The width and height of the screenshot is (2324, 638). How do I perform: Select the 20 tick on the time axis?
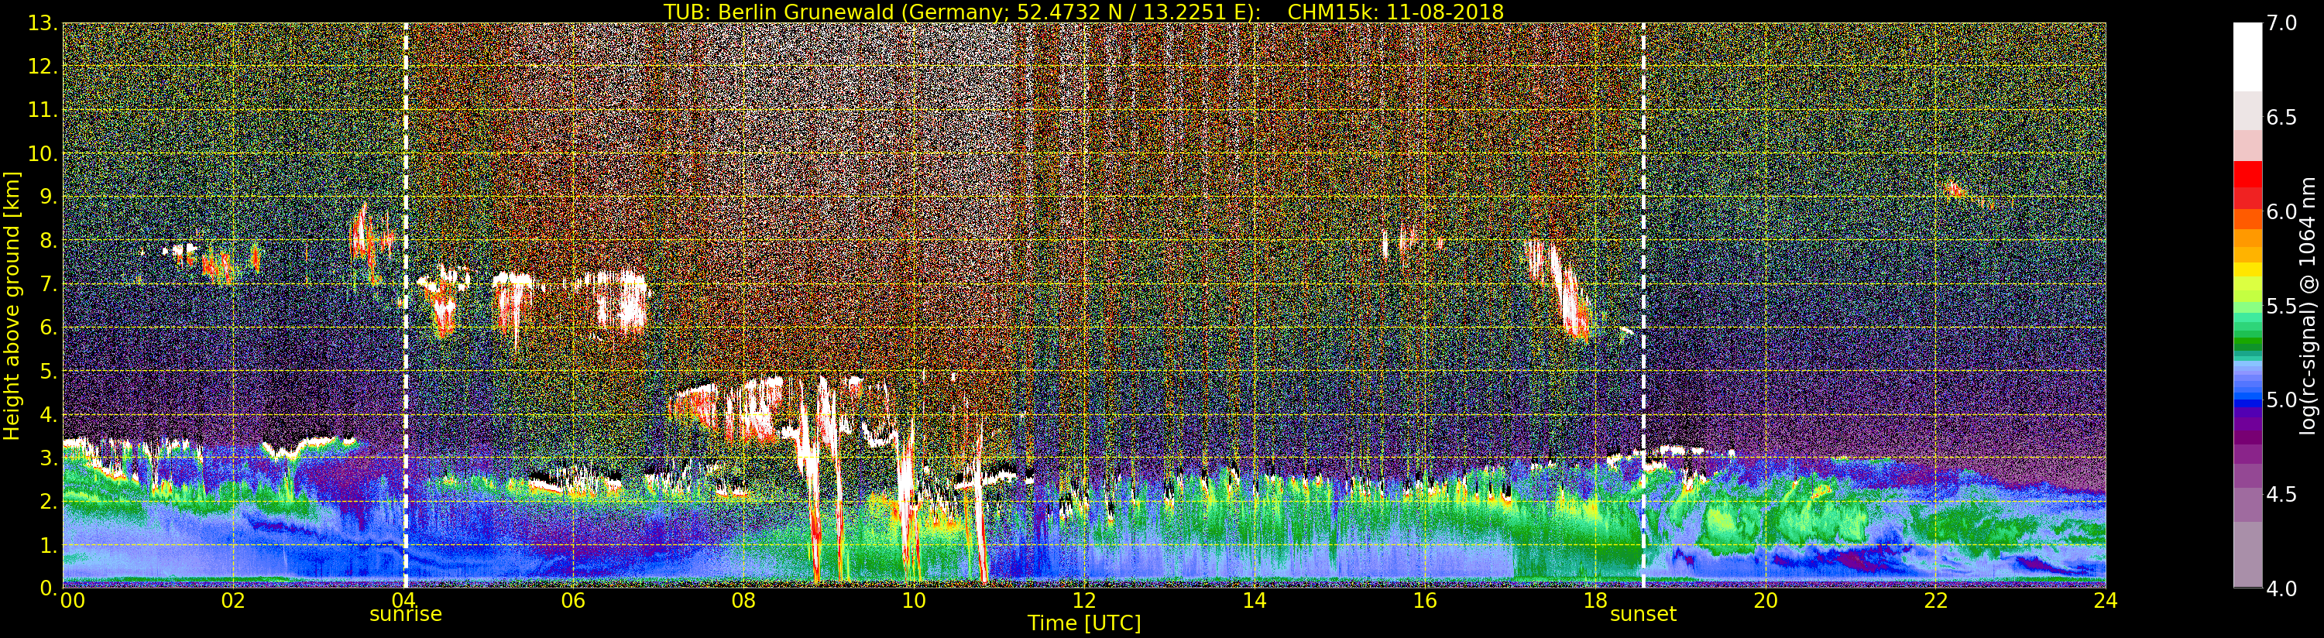click(x=1765, y=600)
